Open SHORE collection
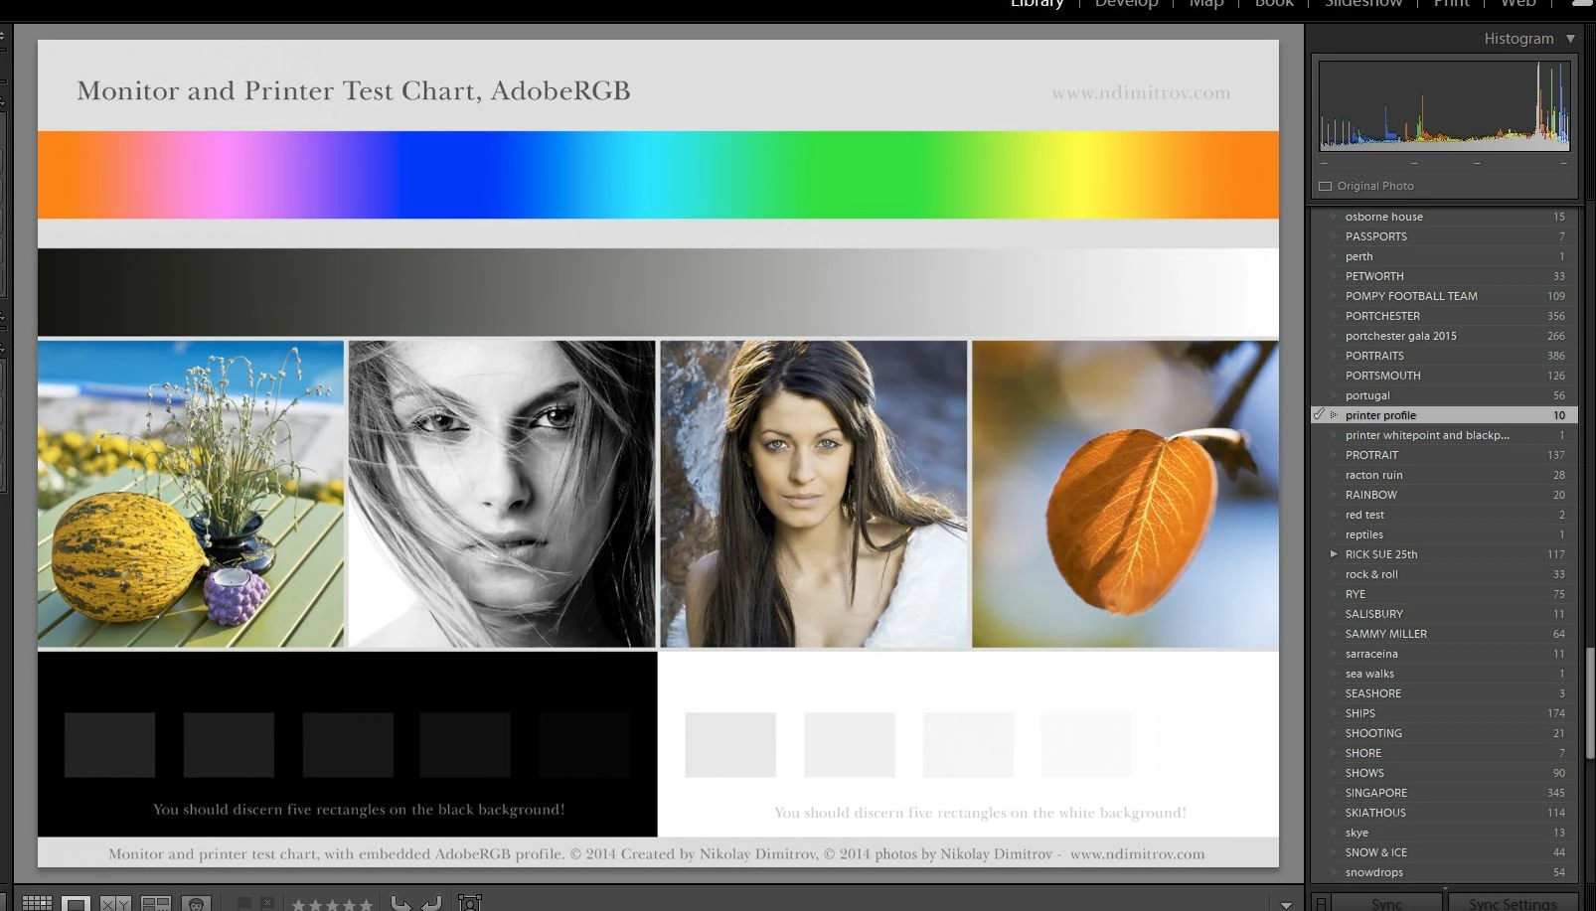Screen dimensions: 1596x911 [1444, 753]
